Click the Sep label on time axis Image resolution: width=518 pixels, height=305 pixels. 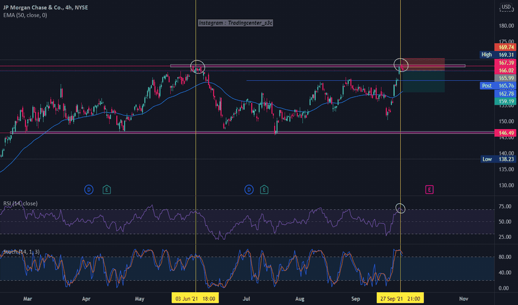tap(356, 299)
